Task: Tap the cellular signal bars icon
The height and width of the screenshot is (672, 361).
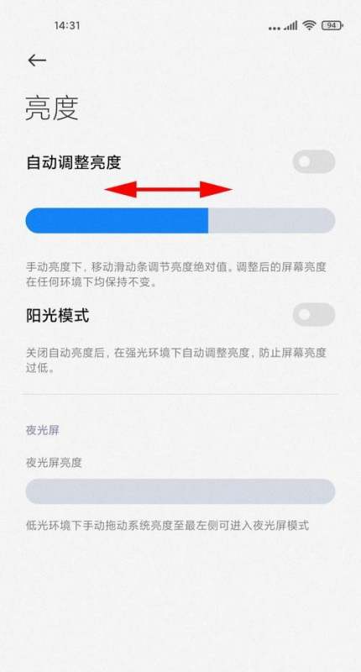Action: tap(291, 26)
